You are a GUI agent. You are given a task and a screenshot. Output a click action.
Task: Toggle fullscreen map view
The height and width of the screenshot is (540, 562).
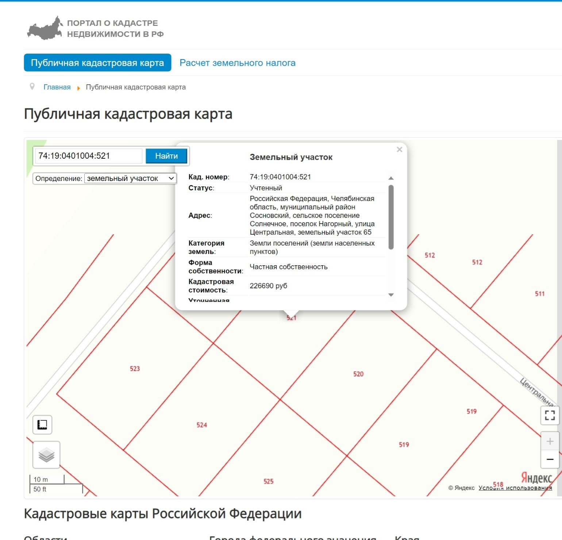click(x=550, y=415)
